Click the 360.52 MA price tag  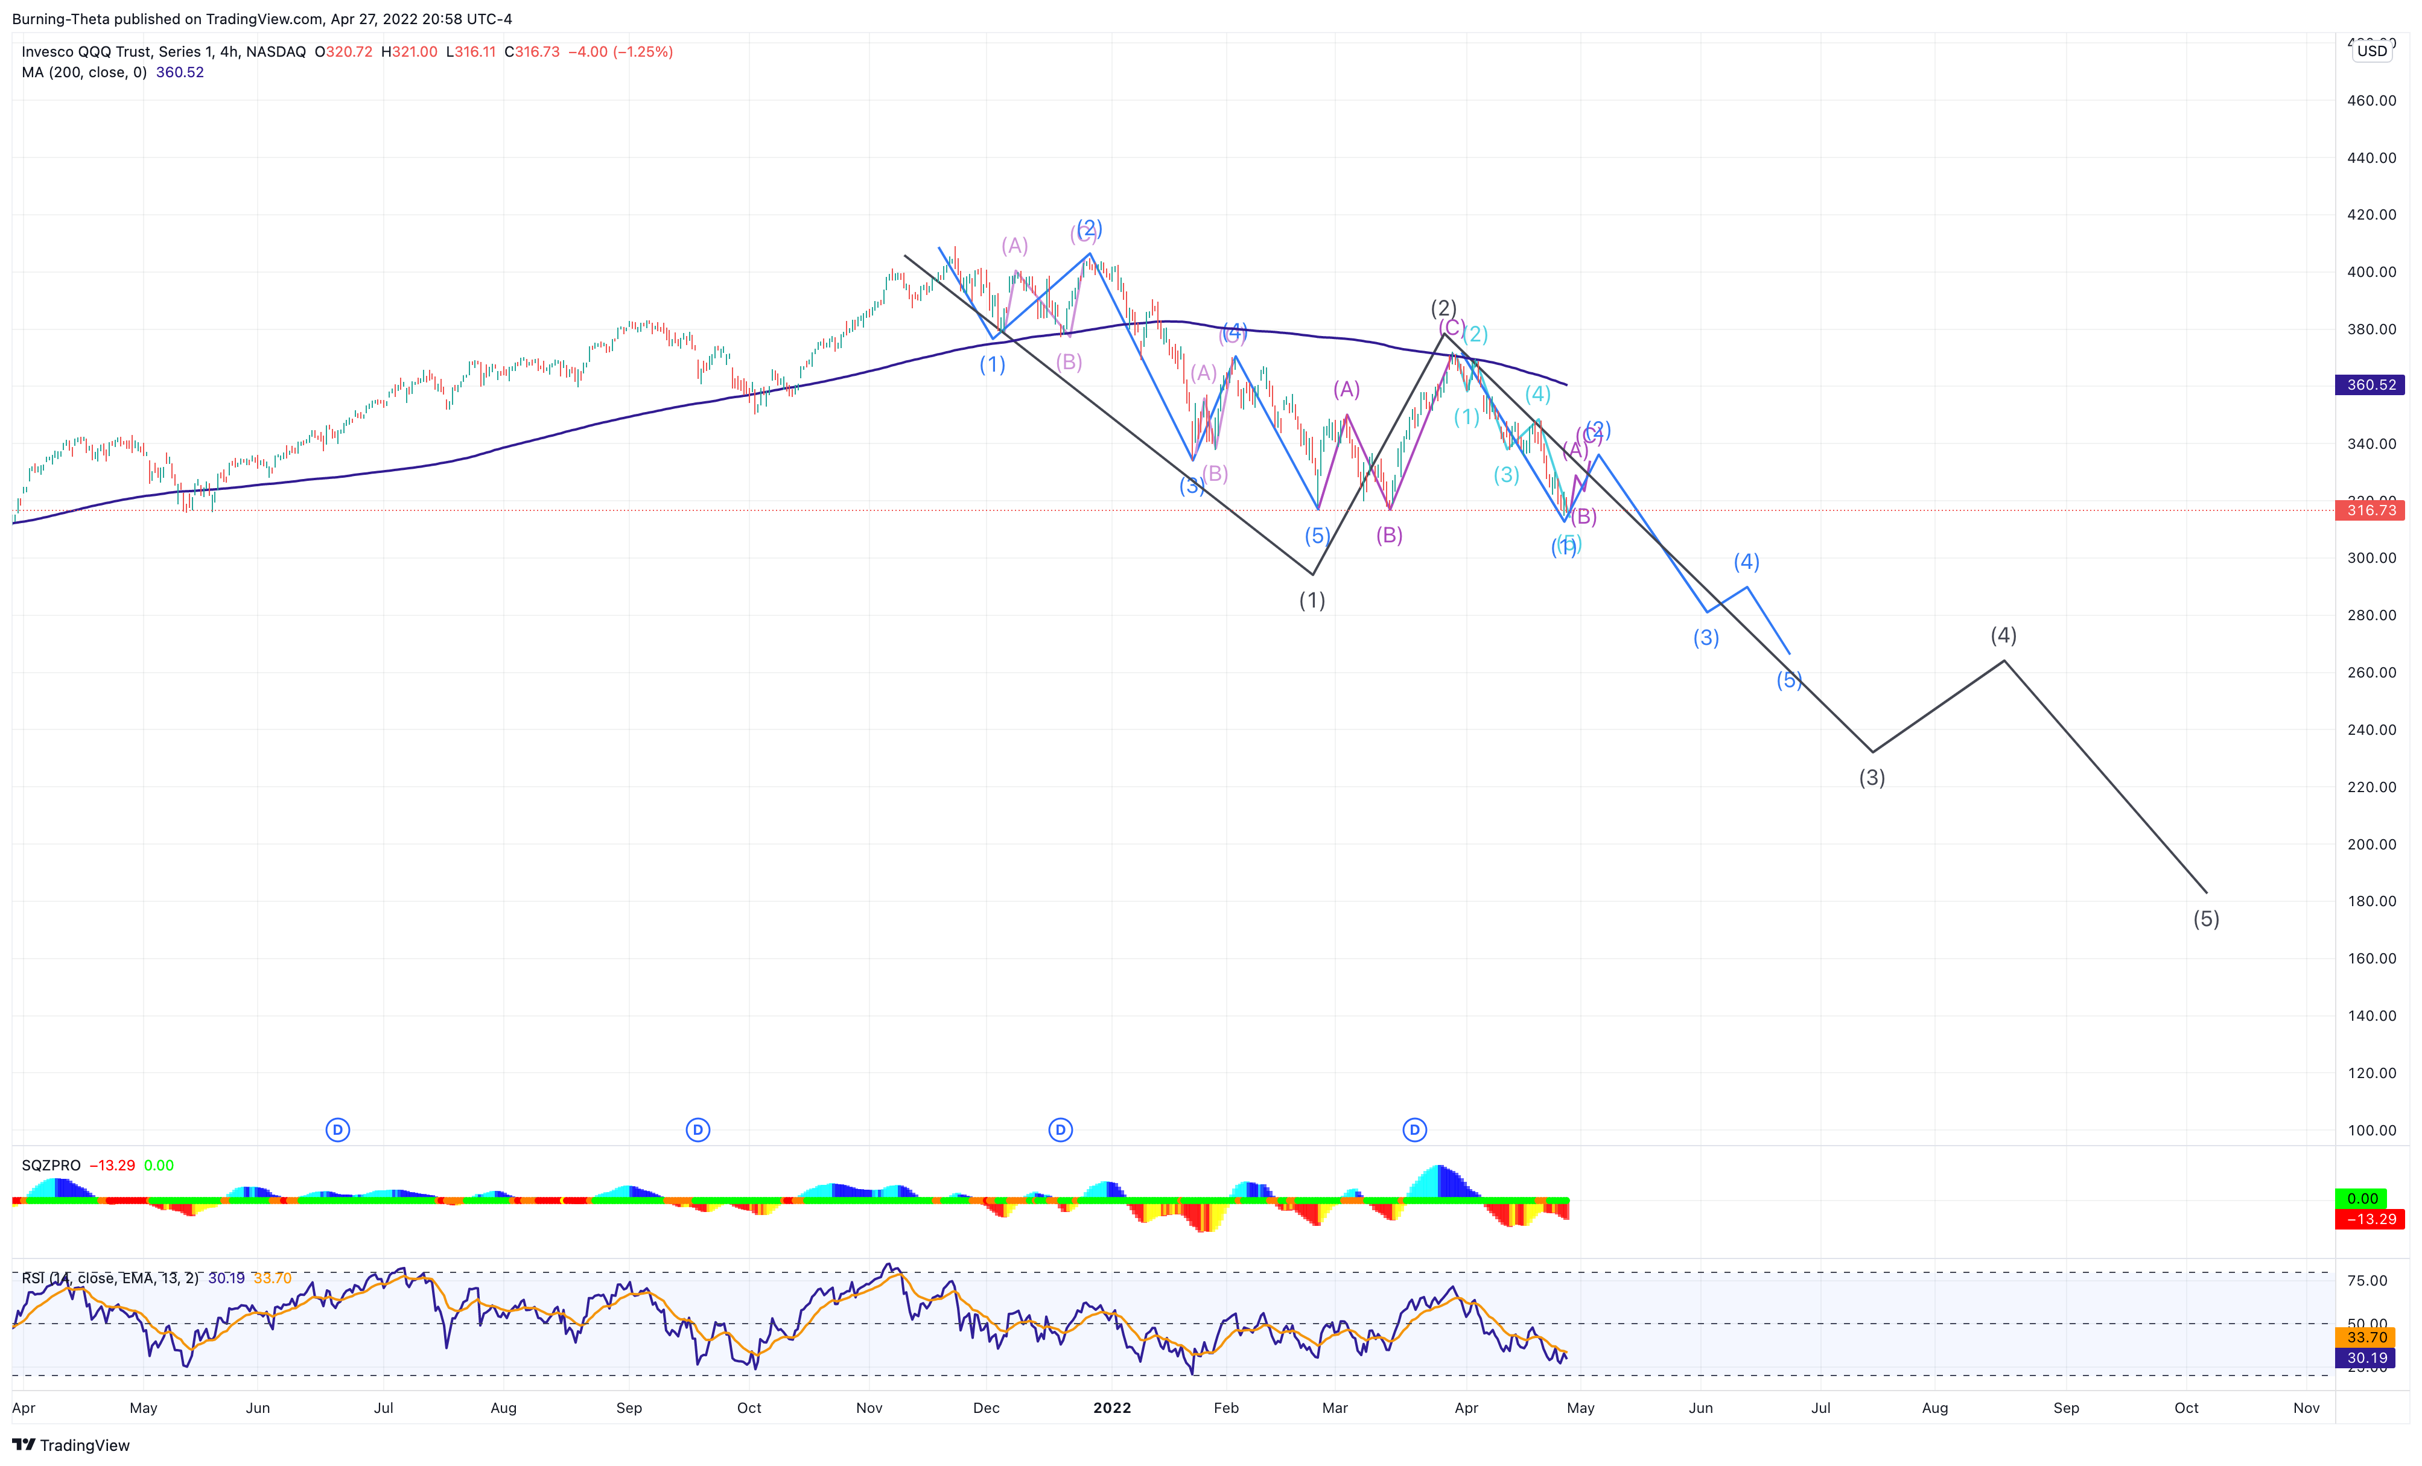pos(2370,384)
